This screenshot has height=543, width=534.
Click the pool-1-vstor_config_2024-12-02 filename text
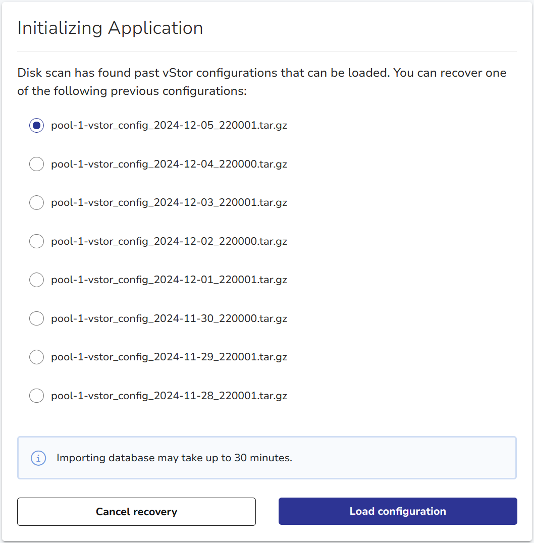click(x=169, y=241)
